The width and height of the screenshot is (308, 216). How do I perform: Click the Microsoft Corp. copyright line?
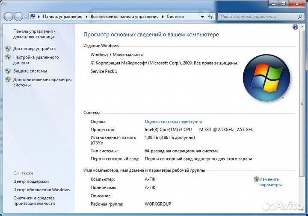point(164,63)
